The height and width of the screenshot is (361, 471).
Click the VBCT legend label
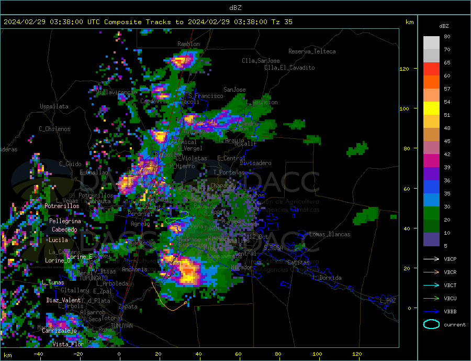pos(450,285)
